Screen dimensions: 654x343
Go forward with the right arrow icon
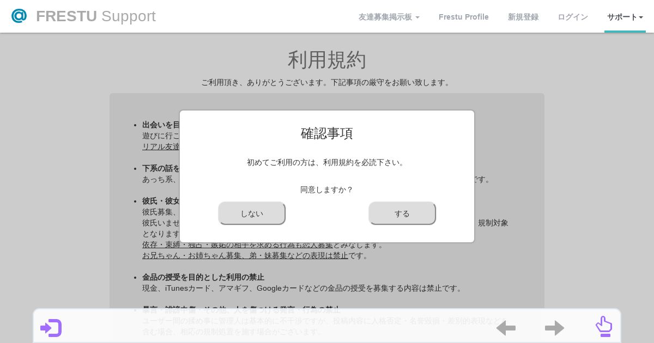554,328
